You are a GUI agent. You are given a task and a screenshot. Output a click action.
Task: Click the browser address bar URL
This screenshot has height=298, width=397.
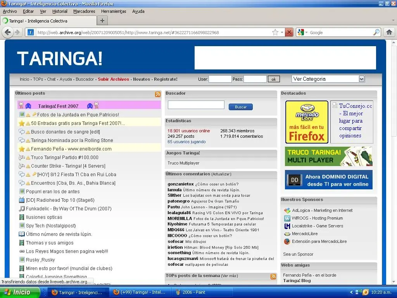(128, 33)
